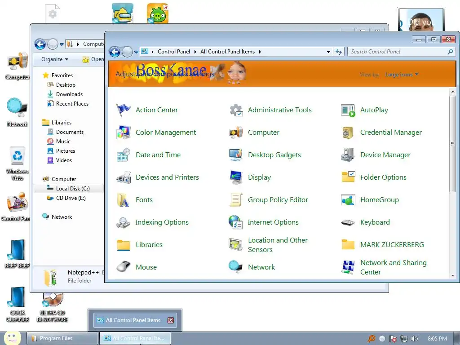Expand the Control Panel address bar history dropdown
This screenshot has height=345, width=460.
(328, 52)
